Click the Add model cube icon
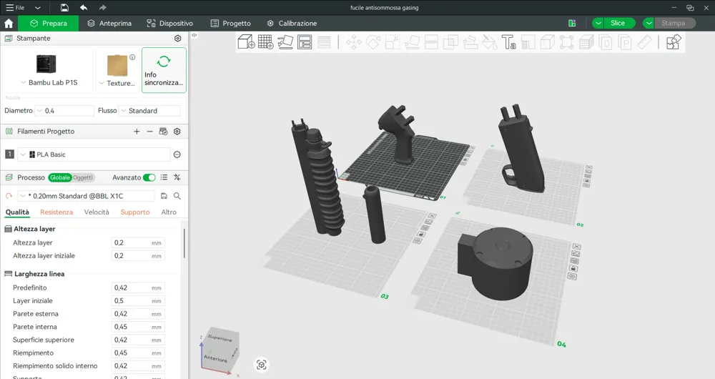 pyautogui.click(x=246, y=42)
